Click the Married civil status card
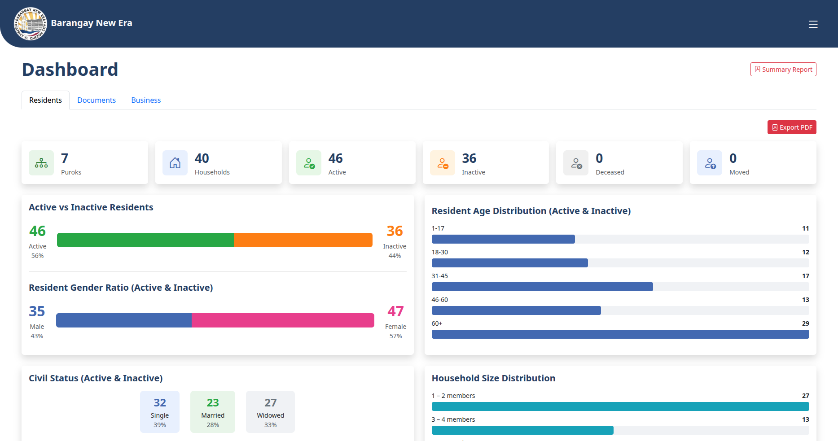838x441 pixels. (213, 412)
